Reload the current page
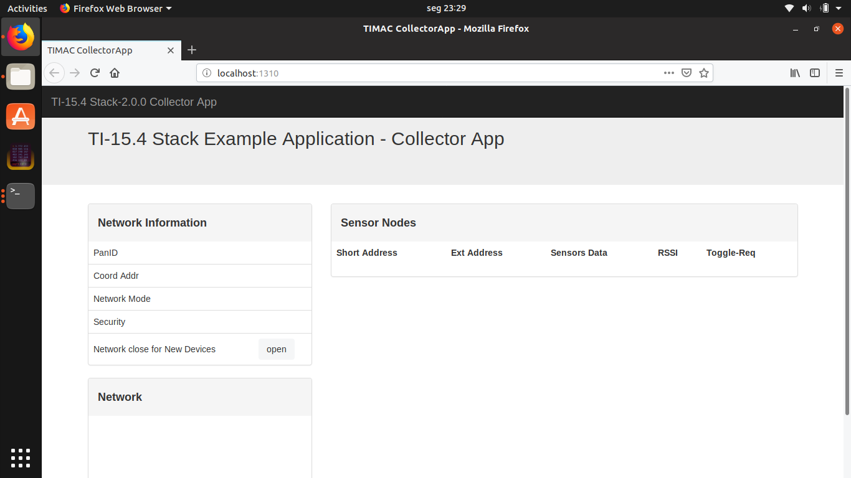 click(x=95, y=73)
